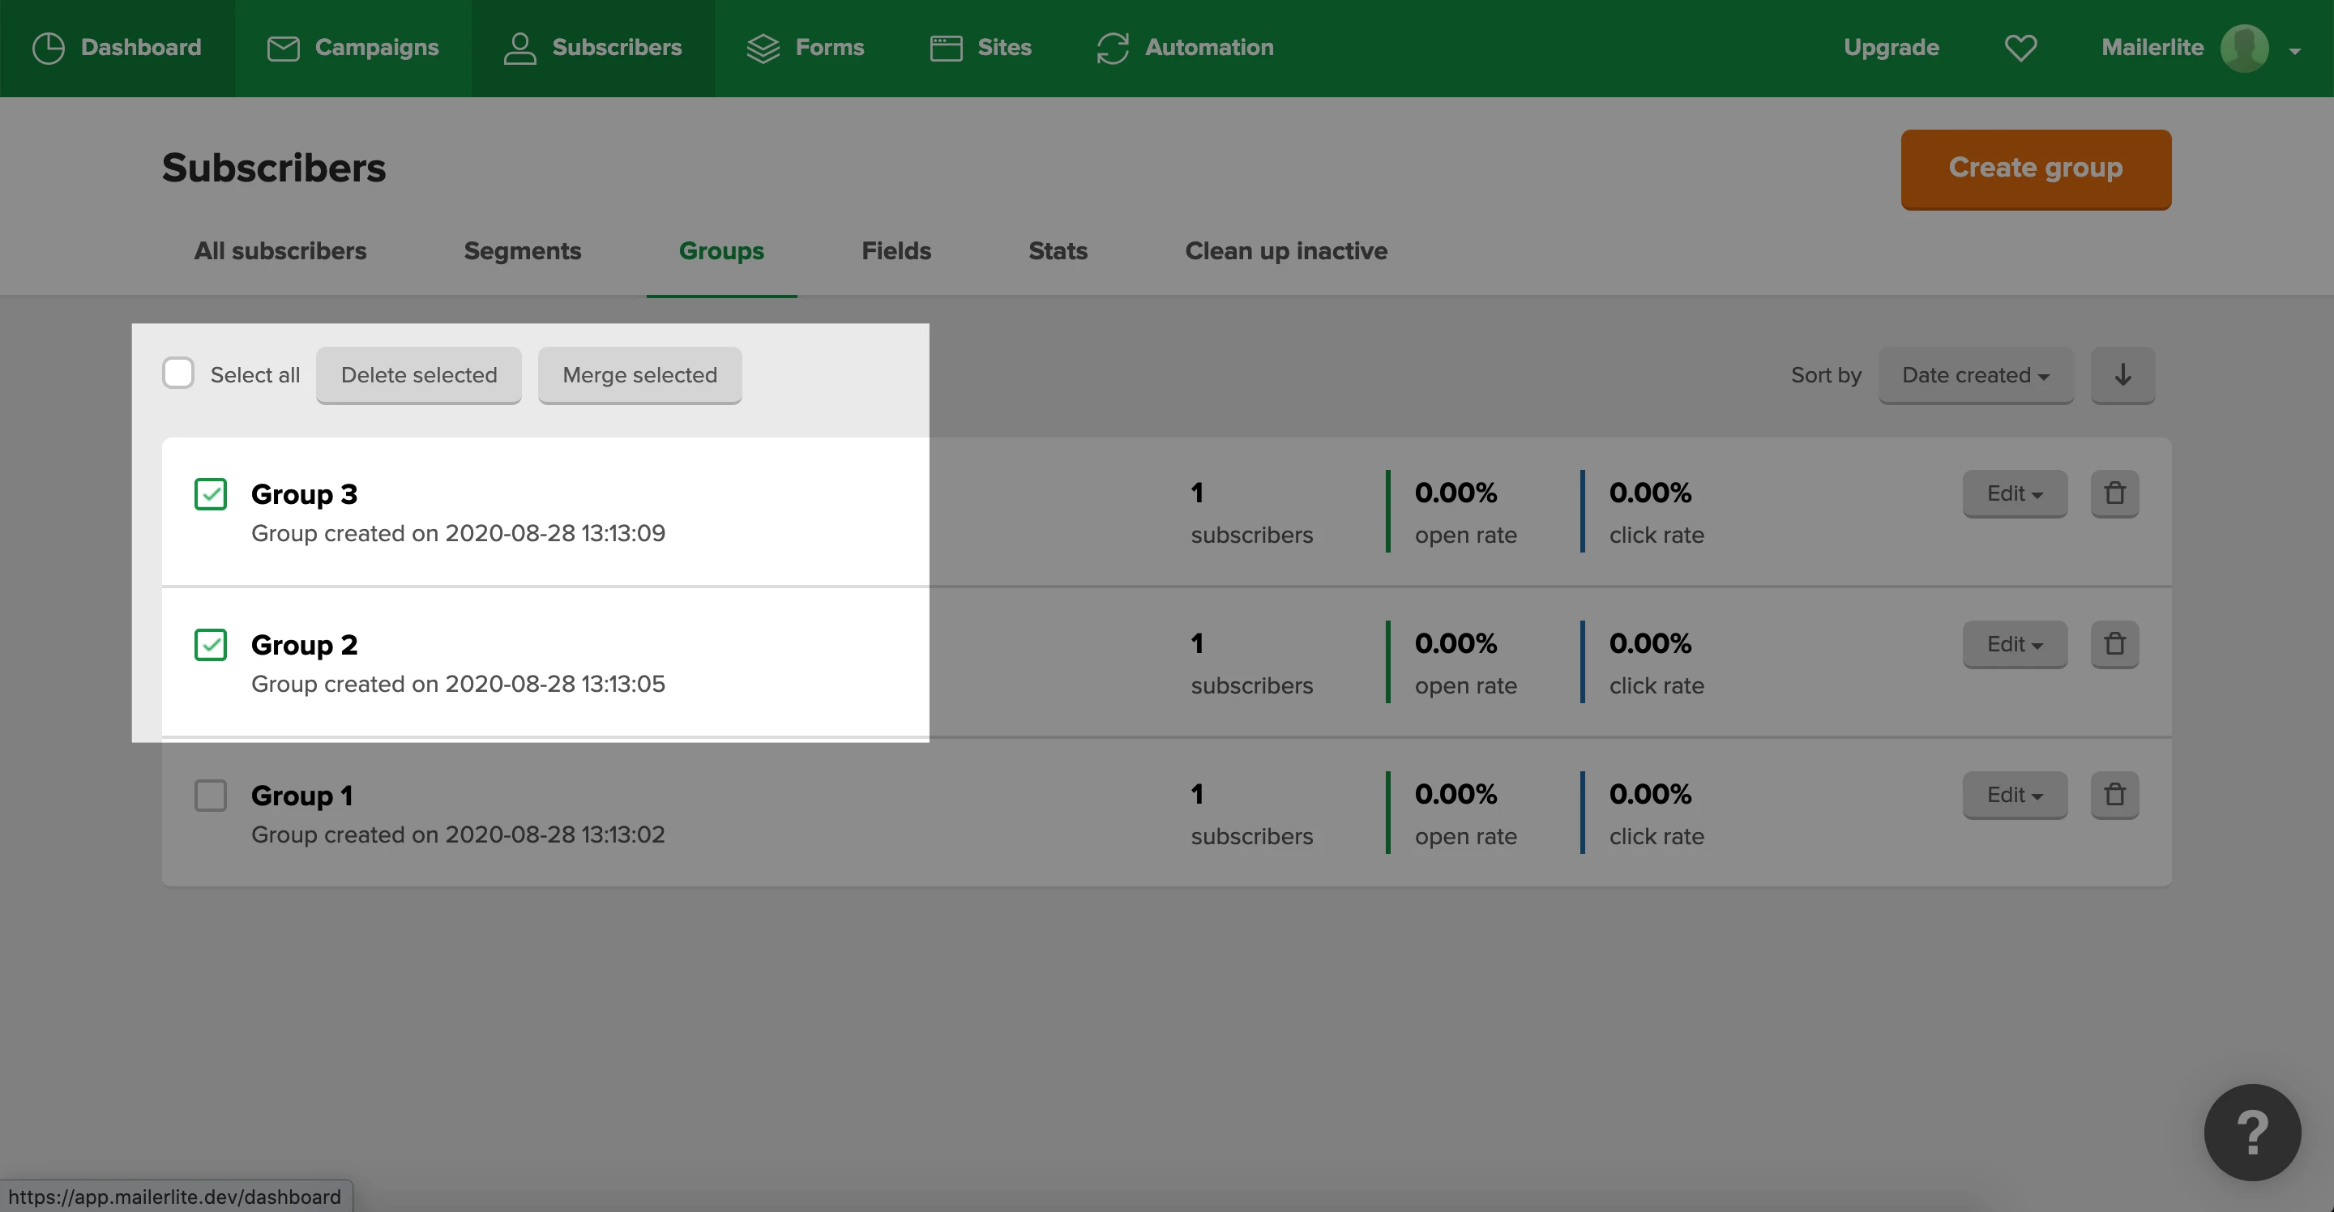Delete Group 3 with the trash icon
2334x1212 pixels.
pos(2114,493)
